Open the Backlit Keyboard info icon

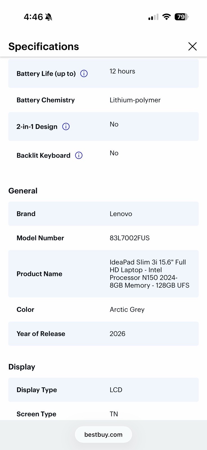[x=79, y=155]
